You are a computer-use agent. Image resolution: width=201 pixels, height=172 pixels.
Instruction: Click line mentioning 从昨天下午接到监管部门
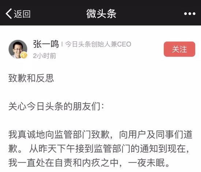pyautogui.click(x=99, y=149)
